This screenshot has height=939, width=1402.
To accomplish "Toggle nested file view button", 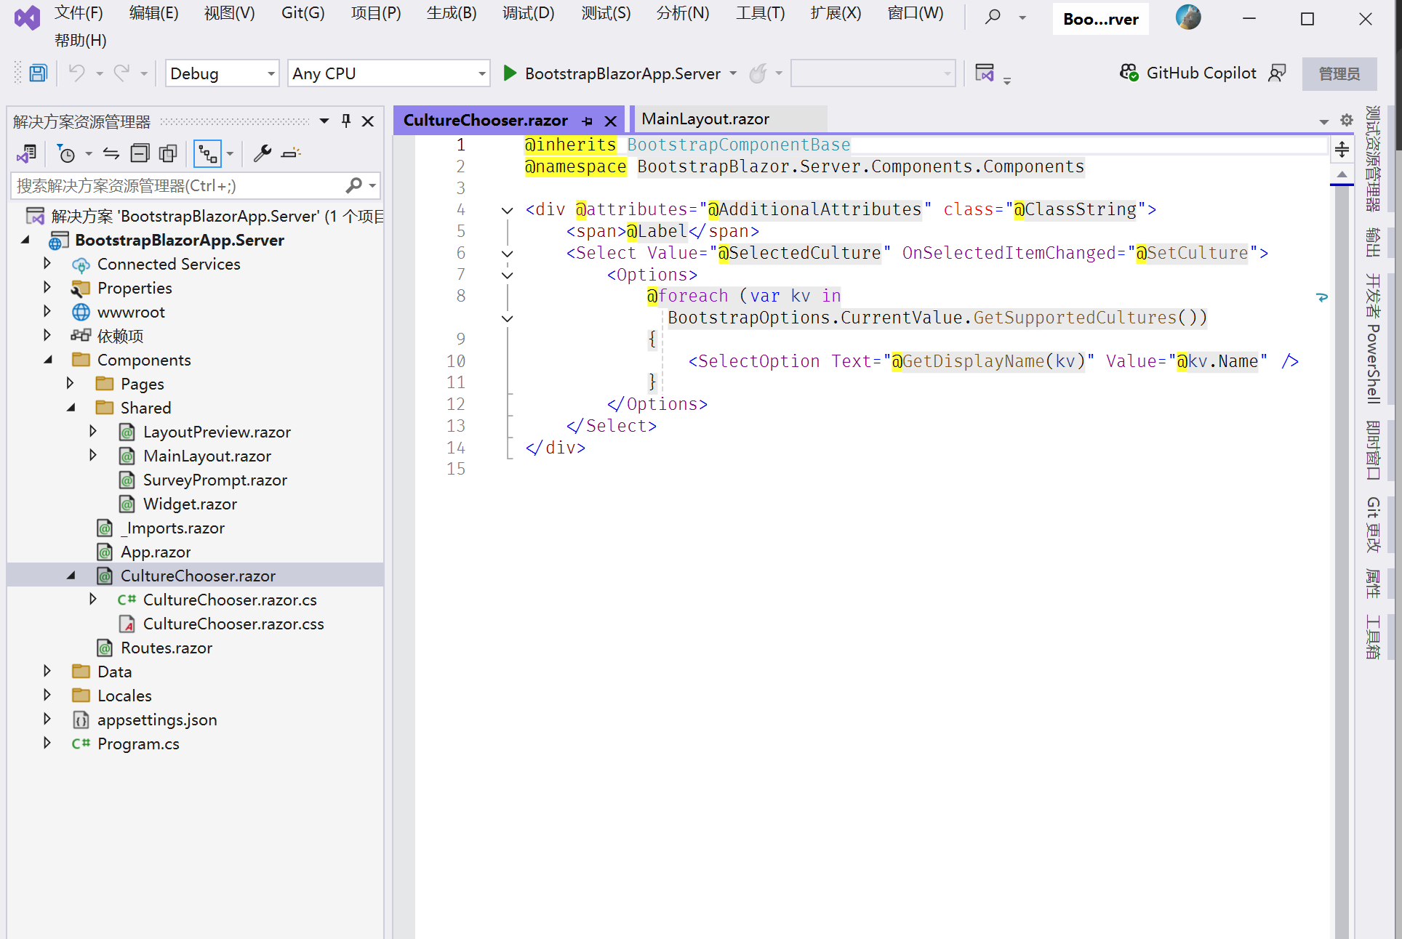I will pyautogui.click(x=208, y=153).
